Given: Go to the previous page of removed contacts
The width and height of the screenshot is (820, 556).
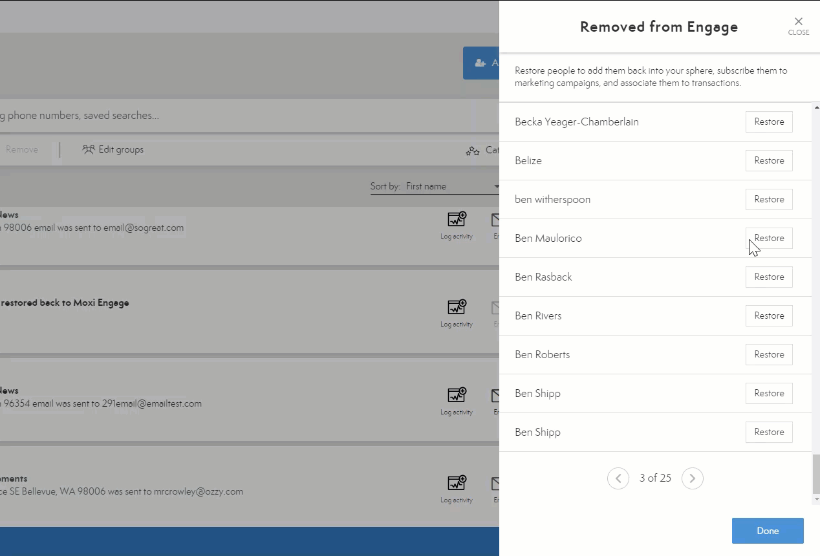Looking at the screenshot, I should pos(618,478).
